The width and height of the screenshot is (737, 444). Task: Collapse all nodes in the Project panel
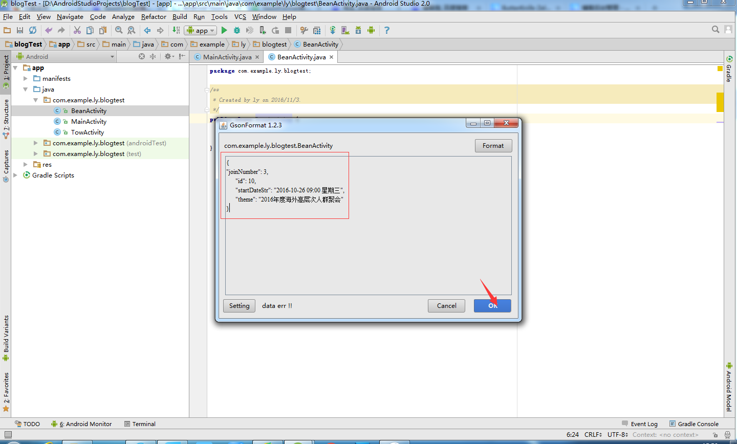(153, 56)
